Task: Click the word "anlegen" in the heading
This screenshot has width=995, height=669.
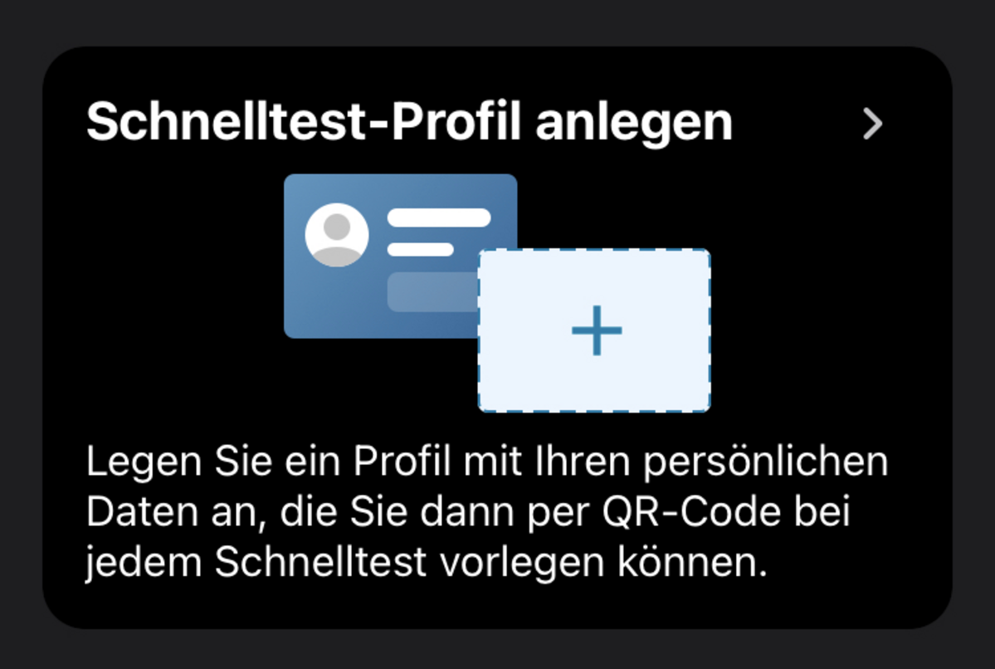Action: coord(635,124)
